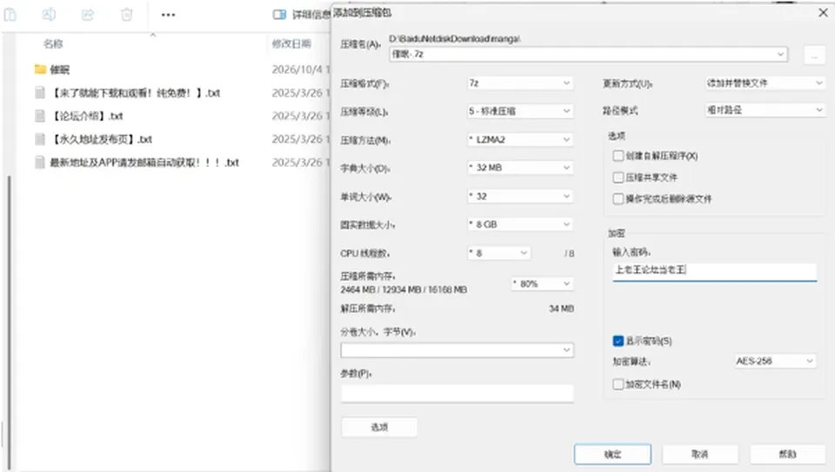
Task: Open the archive name 催眠.7z combo box
Action: [x=588, y=54]
